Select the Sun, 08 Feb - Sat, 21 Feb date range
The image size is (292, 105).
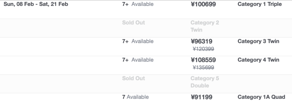(36, 4)
